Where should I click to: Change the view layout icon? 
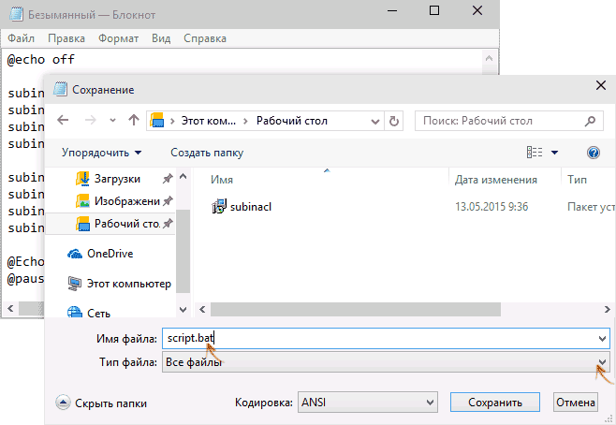pyautogui.click(x=535, y=152)
